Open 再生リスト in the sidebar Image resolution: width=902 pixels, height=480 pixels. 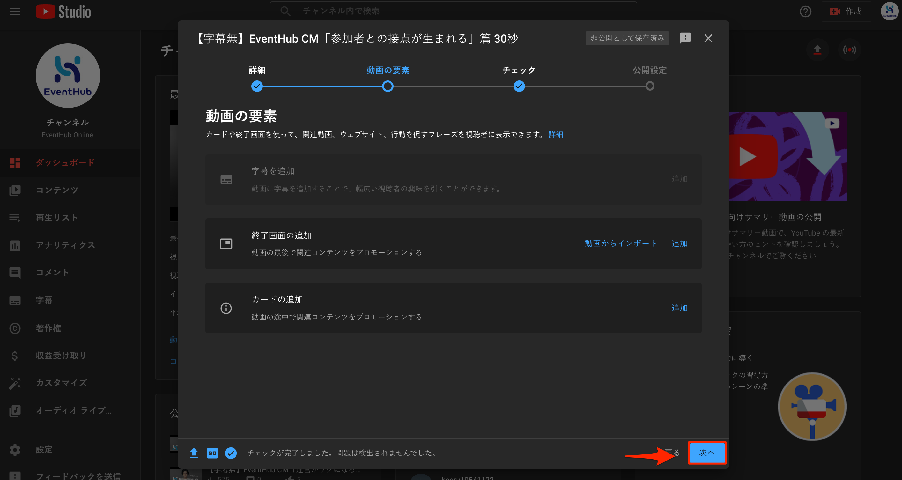click(x=70, y=218)
